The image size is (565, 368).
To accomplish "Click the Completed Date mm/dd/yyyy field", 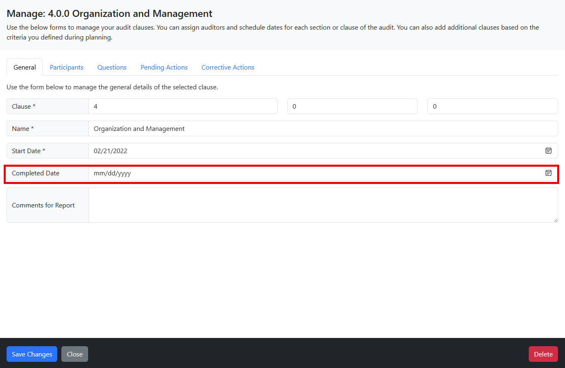I will [323, 173].
